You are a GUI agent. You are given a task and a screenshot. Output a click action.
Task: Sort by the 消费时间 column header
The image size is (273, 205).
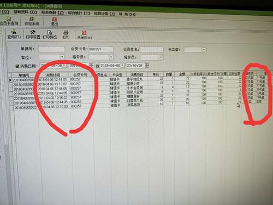[53, 75]
